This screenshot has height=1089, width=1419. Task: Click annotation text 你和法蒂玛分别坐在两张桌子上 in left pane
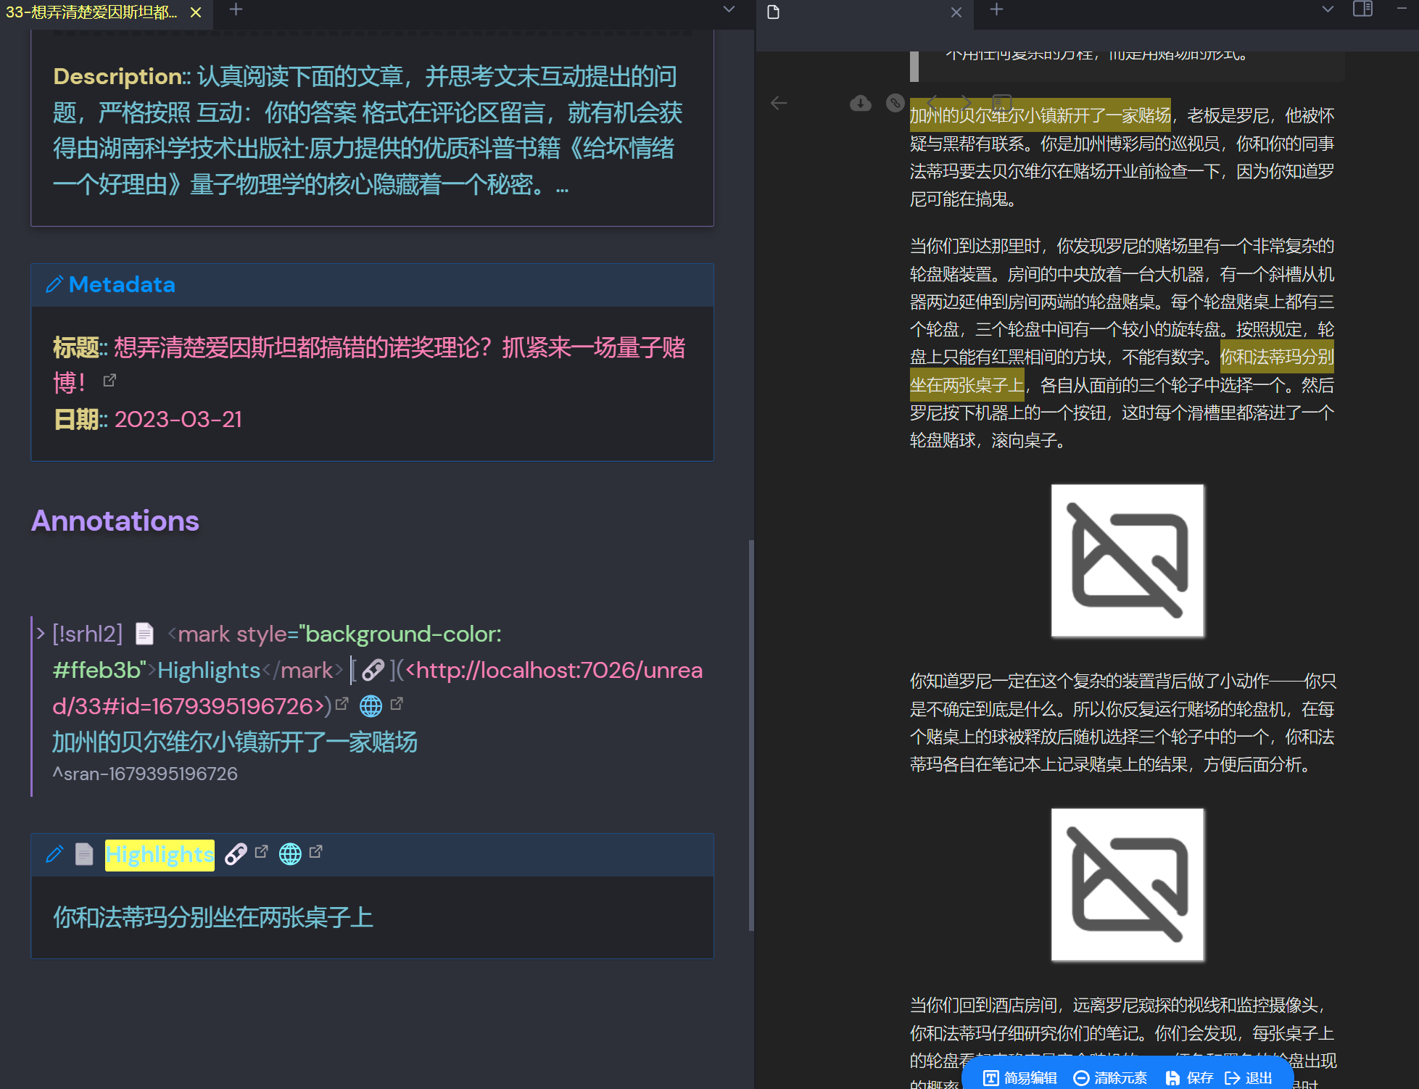pos(213,917)
